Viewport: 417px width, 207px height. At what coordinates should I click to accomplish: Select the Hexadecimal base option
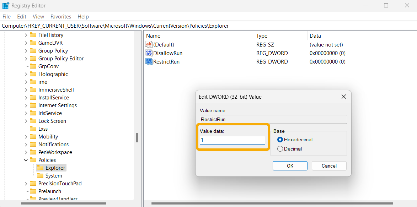[280, 140]
